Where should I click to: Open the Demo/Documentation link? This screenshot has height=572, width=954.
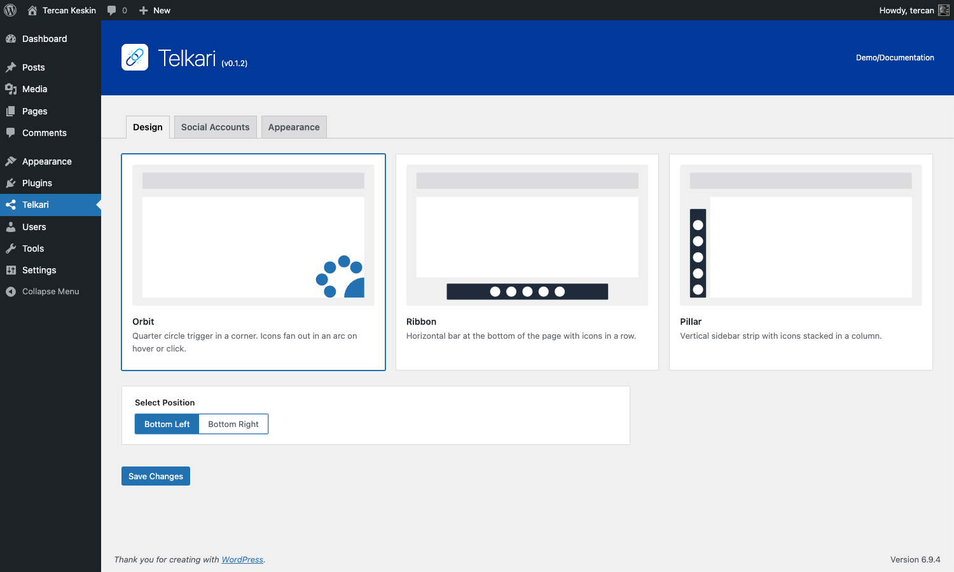click(x=895, y=57)
